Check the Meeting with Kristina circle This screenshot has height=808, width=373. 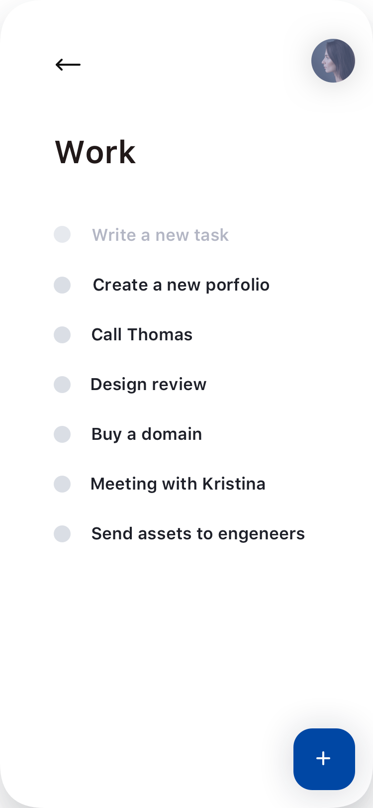(62, 484)
